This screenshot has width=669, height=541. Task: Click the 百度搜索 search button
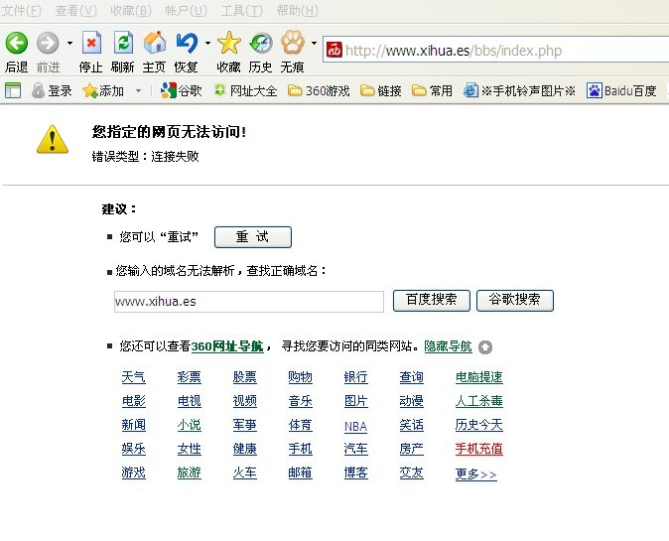(x=431, y=300)
